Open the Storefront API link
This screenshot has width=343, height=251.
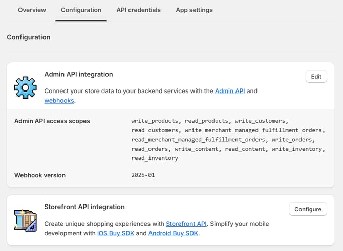point(186,224)
